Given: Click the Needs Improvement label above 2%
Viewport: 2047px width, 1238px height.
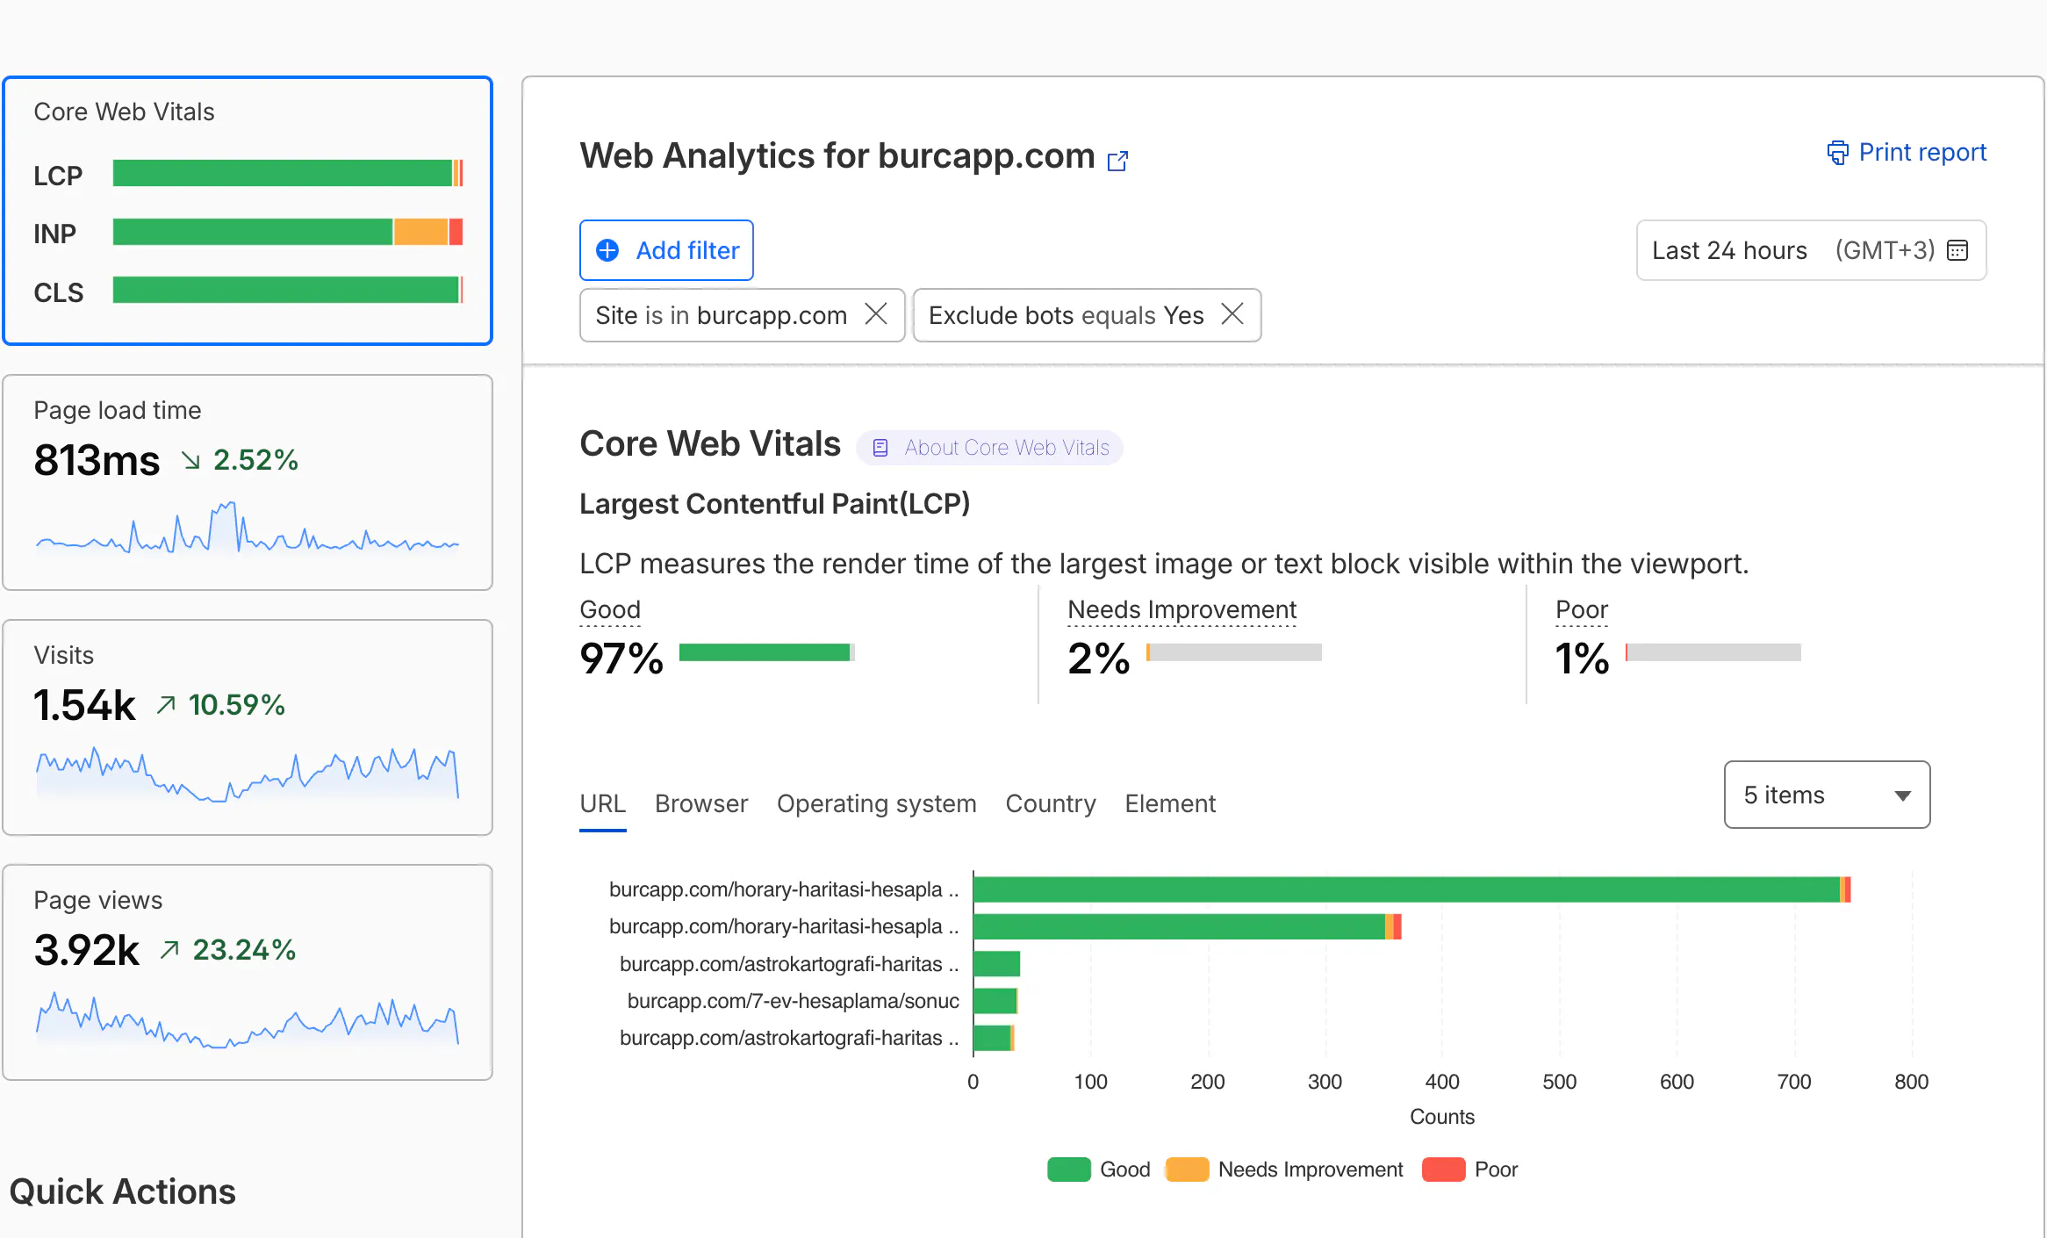Looking at the screenshot, I should [1182, 609].
